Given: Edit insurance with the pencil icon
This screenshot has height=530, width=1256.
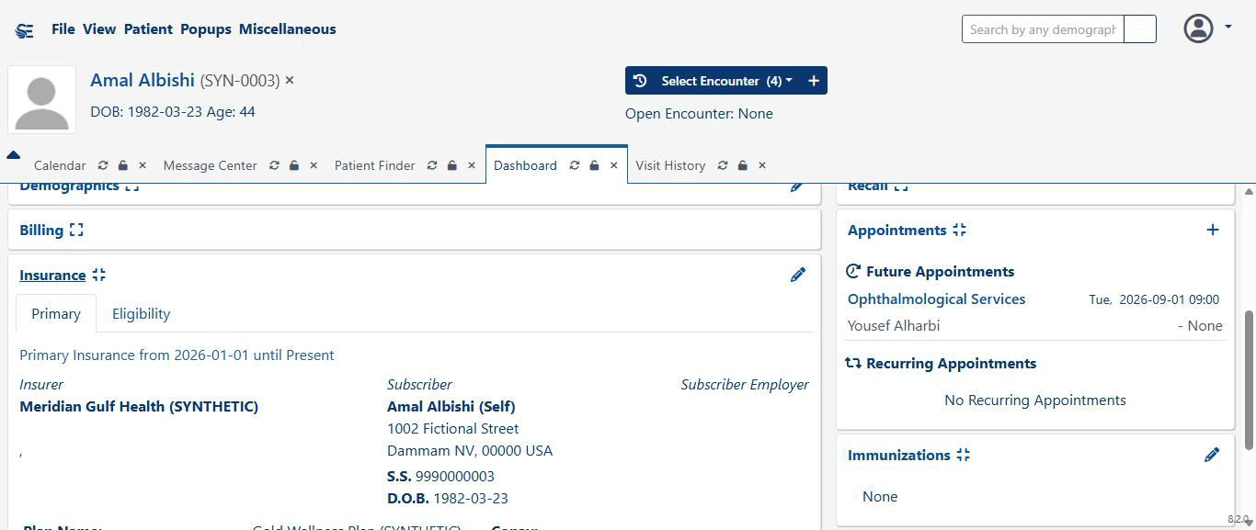Looking at the screenshot, I should tap(798, 275).
